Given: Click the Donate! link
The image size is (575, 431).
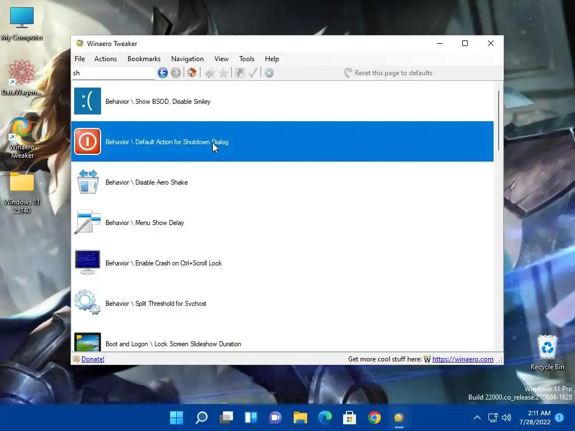Looking at the screenshot, I should (x=93, y=359).
